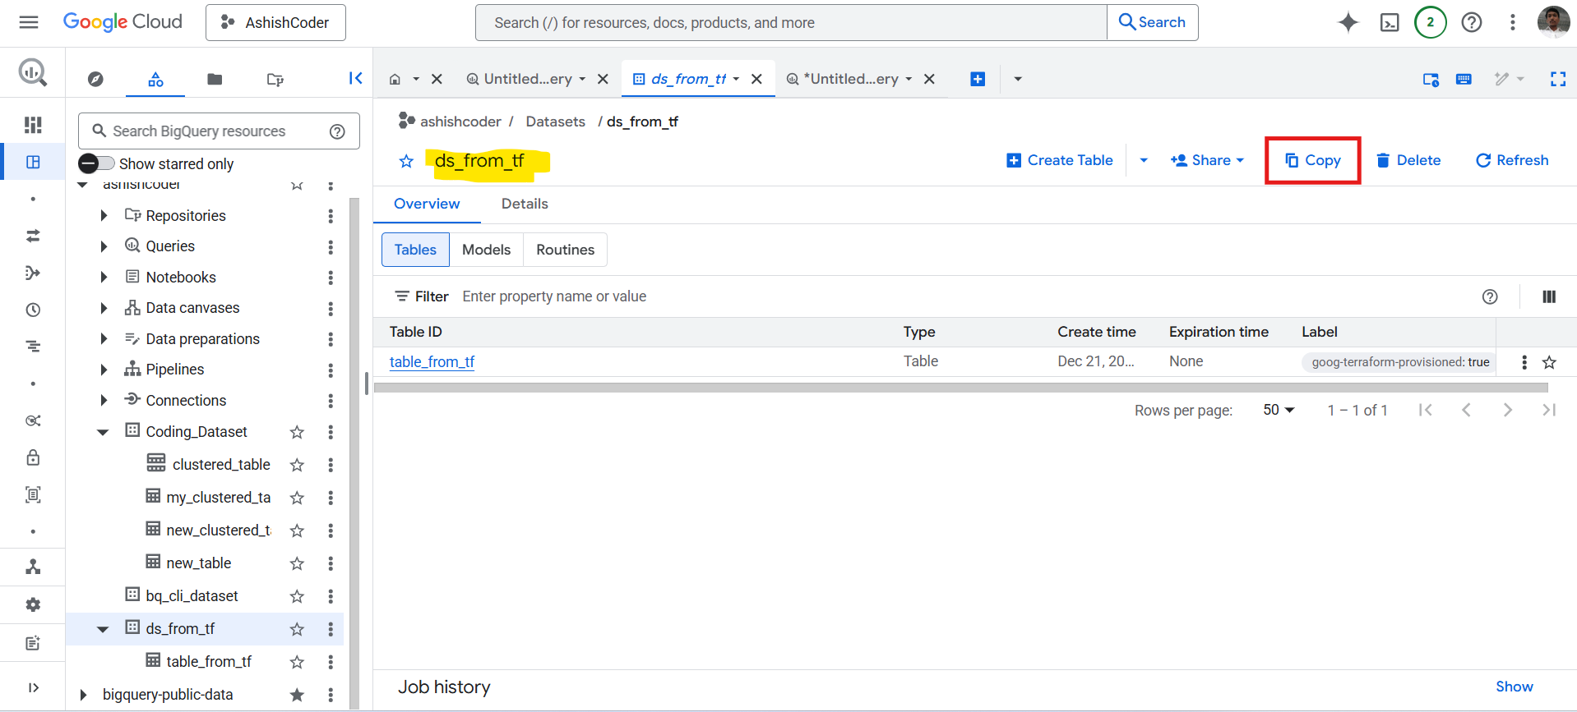Open the help question mark menu
Image resolution: width=1577 pixels, height=712 pixels.
1472,22
